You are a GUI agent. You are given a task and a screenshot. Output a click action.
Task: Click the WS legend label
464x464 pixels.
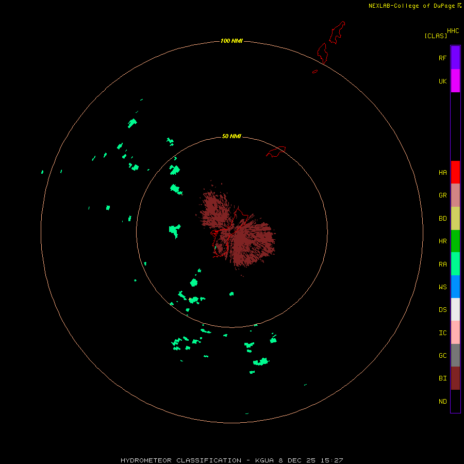click(x=442, y=287)
